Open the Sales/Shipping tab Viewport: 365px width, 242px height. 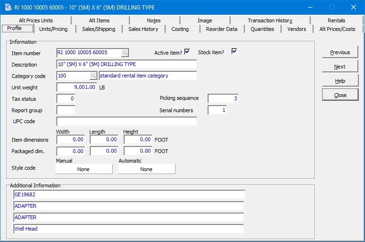coord(99,29)
